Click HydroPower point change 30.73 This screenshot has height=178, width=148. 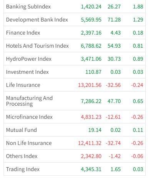pos(114,59)
